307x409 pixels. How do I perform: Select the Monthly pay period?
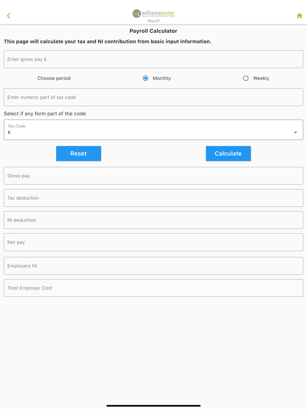[x=146, y=78]
